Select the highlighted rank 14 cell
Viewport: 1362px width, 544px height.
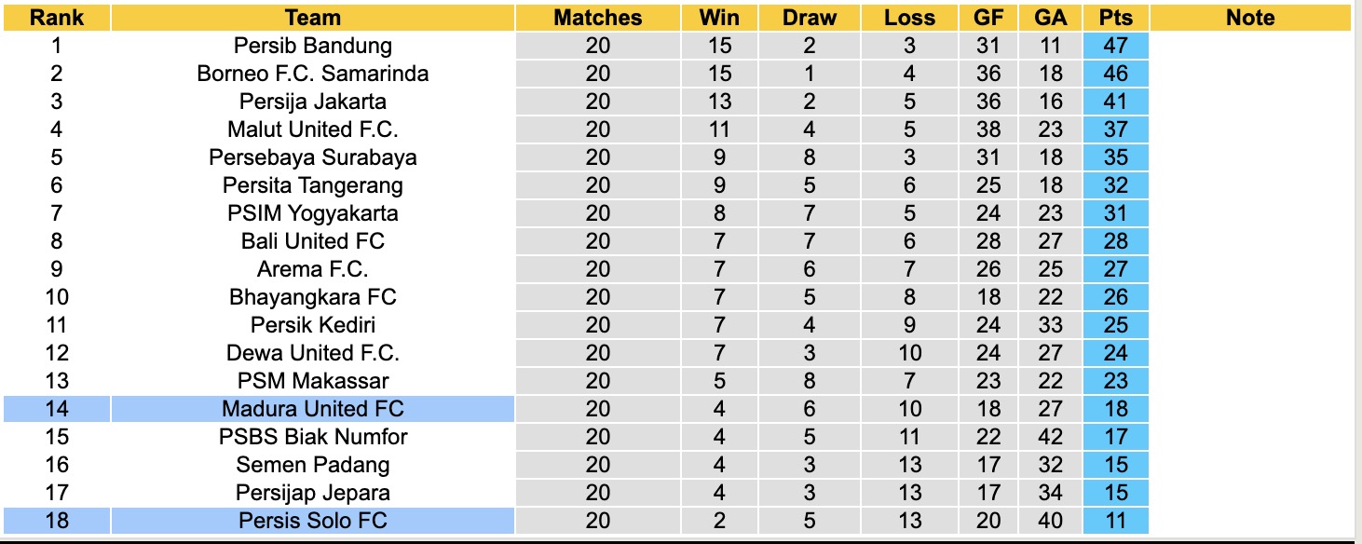pyautogui.click(x=56, y=409)
